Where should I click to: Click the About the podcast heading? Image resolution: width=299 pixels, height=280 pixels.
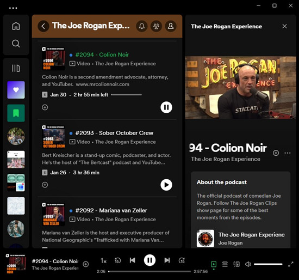(x=222, y=182)
